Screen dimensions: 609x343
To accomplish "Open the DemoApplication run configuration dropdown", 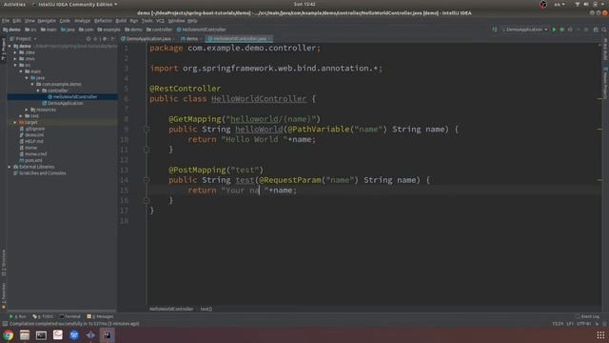I will click(524, 30).
